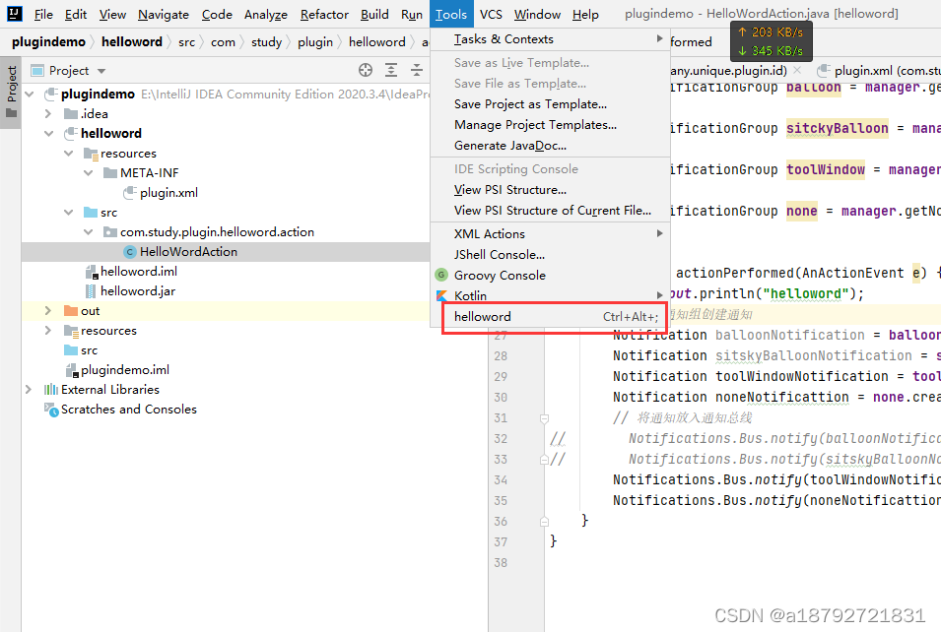Click the IntelliJ IDEA logo icon
Viewport: 941px width, 632px height.
tap(15, 13)
